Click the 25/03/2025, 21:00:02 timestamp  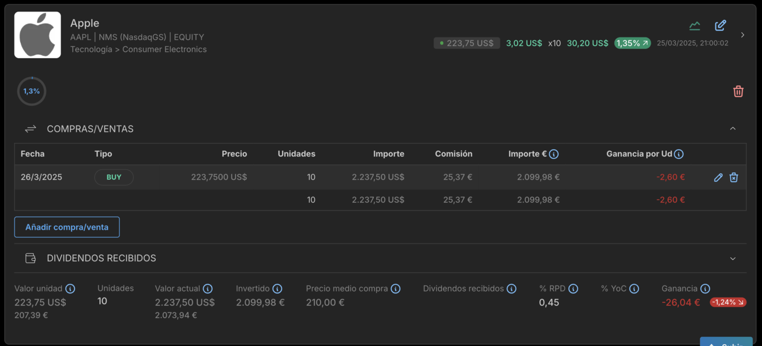(x=692, y=43)
